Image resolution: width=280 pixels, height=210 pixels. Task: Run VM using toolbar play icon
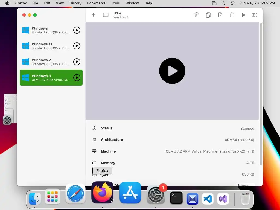point(243,15)
